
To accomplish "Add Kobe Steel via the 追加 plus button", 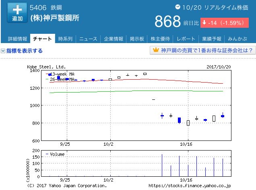I will (17, 12).
